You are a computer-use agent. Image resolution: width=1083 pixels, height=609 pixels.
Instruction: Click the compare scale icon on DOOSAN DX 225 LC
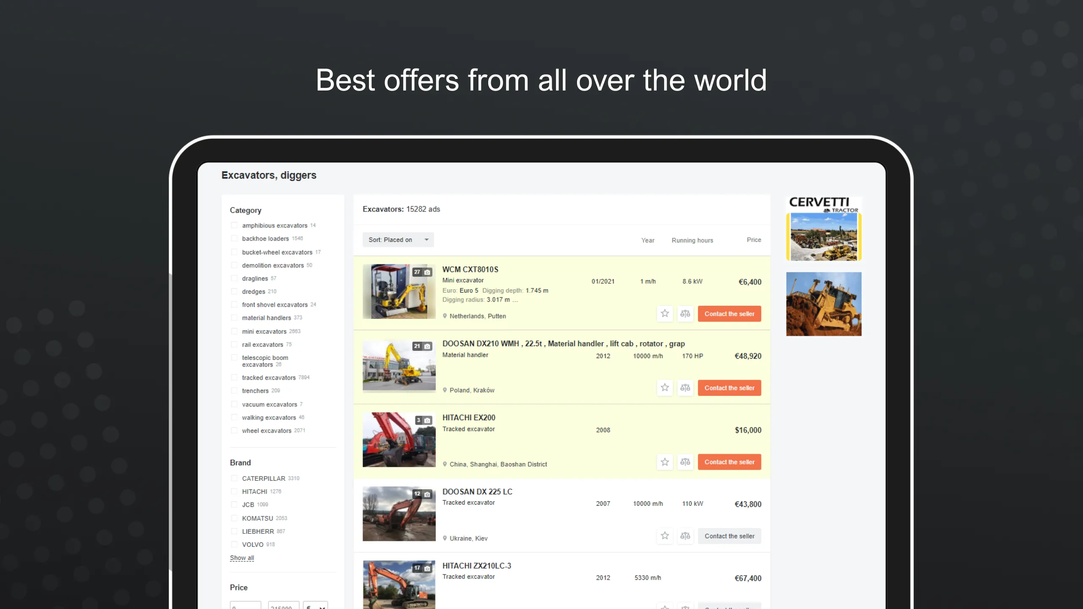click(685, 535)
